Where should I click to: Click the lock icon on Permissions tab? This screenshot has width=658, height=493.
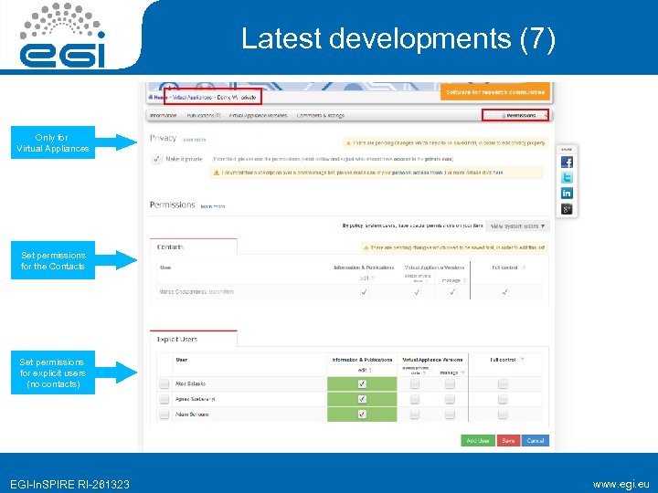(x=504, y=116)
